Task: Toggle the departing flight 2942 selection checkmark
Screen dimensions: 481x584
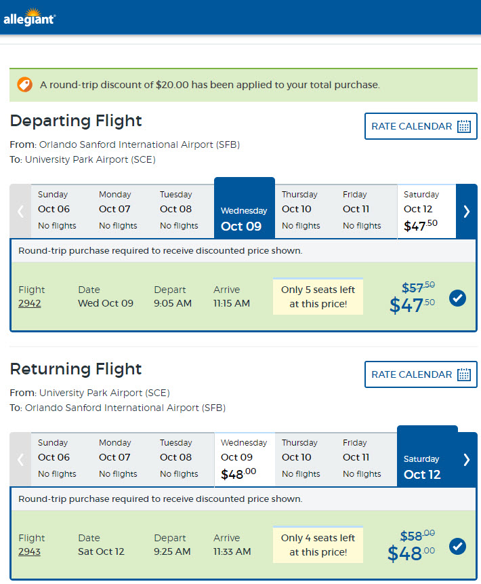Action: [x=457, y=298]
